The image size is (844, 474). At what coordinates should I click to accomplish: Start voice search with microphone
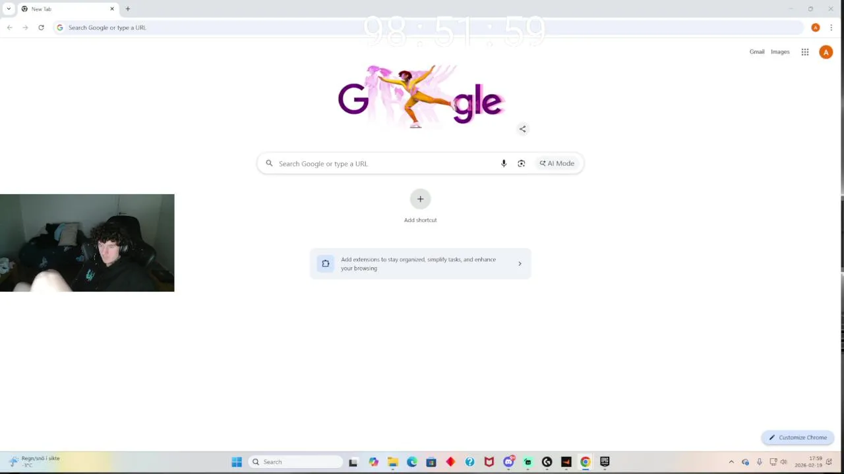[504, 163]
